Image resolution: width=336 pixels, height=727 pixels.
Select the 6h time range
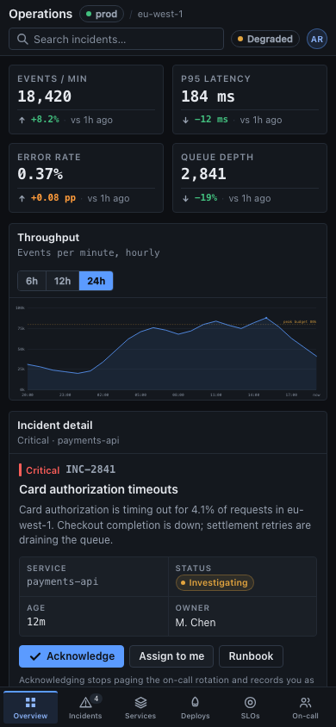tap(32, 281)
